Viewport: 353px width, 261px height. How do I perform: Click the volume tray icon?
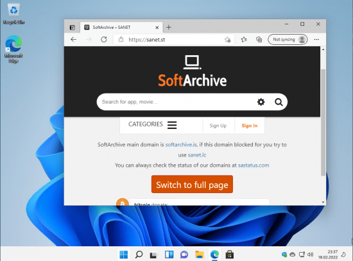tap(311, 255)
